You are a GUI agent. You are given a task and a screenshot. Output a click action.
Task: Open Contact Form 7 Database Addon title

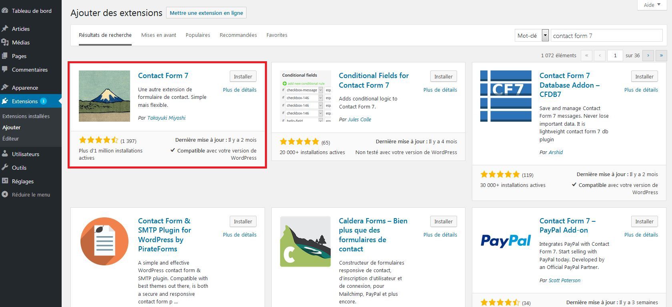(570, 85)
